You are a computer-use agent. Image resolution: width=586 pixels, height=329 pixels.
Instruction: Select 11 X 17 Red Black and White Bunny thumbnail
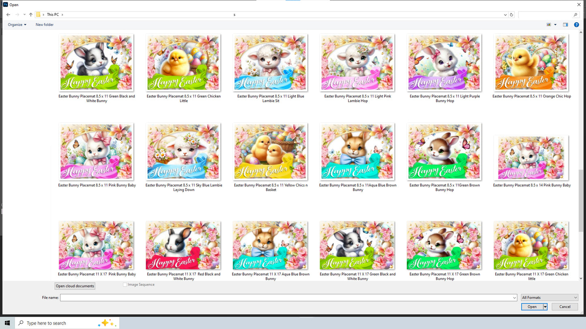click(x=183, y=245)
